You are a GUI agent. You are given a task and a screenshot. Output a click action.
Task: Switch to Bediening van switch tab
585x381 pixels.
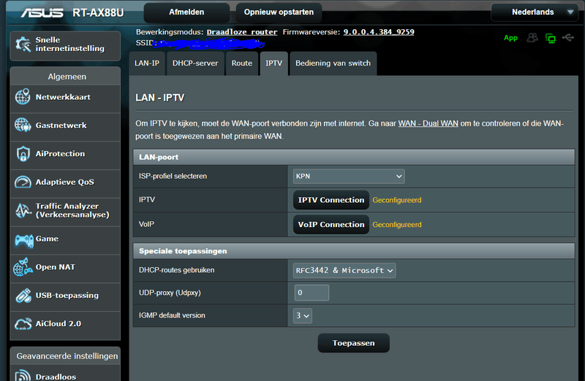(x=333, y=64)
